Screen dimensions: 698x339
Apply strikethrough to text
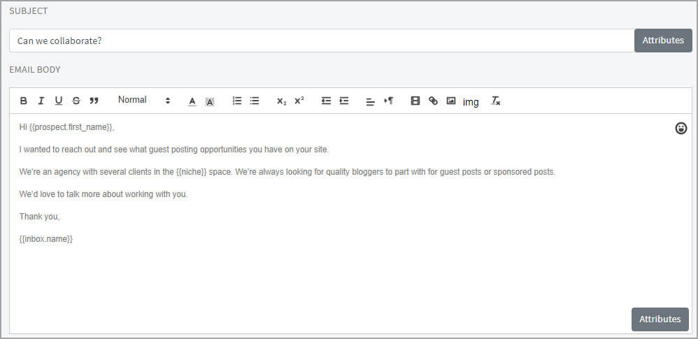pos(76,101)
